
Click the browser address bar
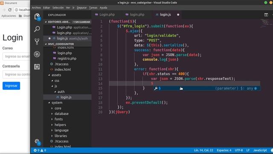click(x=22, y=10)
